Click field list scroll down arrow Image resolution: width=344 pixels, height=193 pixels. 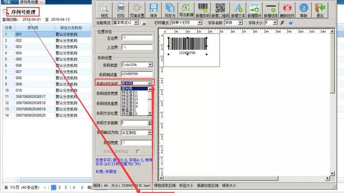pyautogui.click(x=150, y=113)
